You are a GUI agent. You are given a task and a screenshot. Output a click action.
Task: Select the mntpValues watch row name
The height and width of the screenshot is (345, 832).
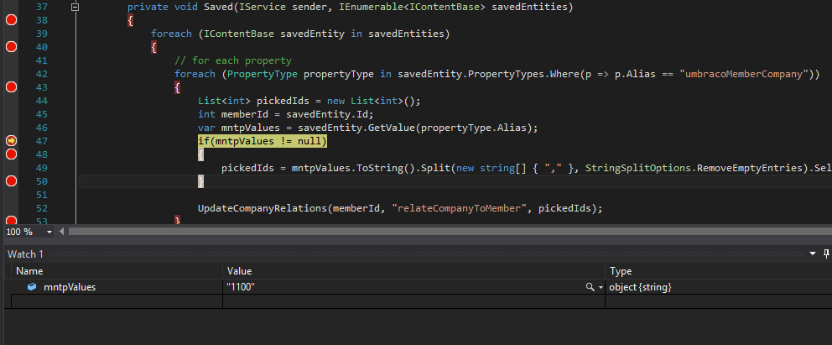pos(70,287)
